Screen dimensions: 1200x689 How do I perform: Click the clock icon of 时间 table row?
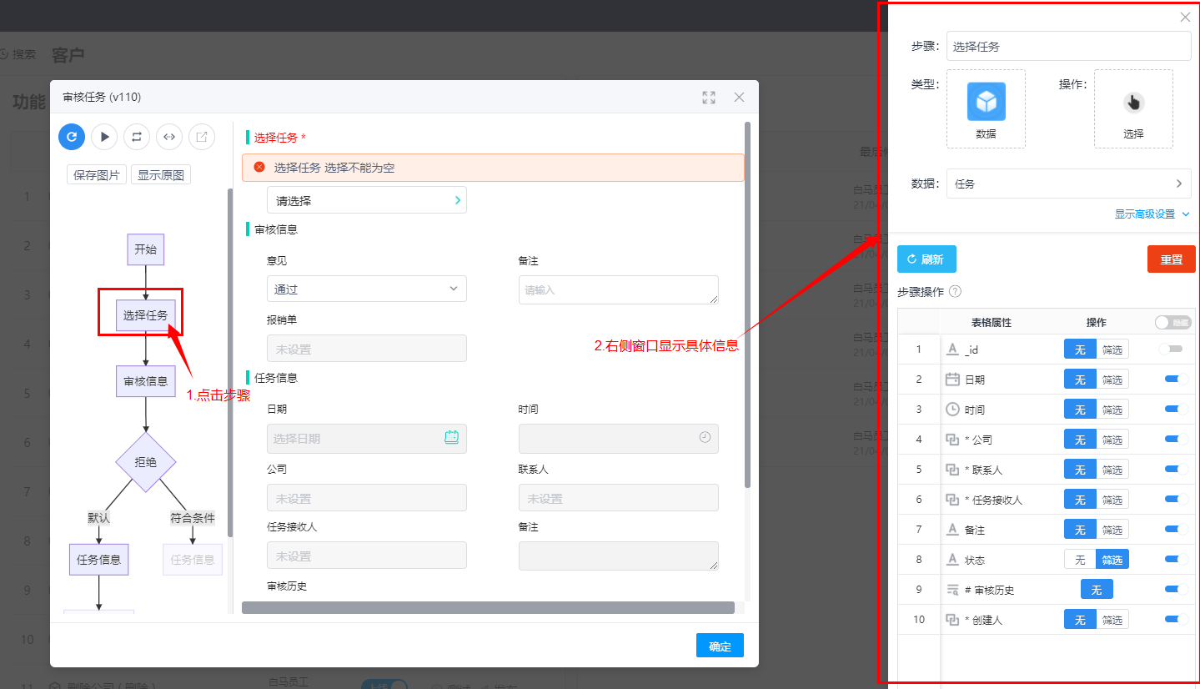952,410
